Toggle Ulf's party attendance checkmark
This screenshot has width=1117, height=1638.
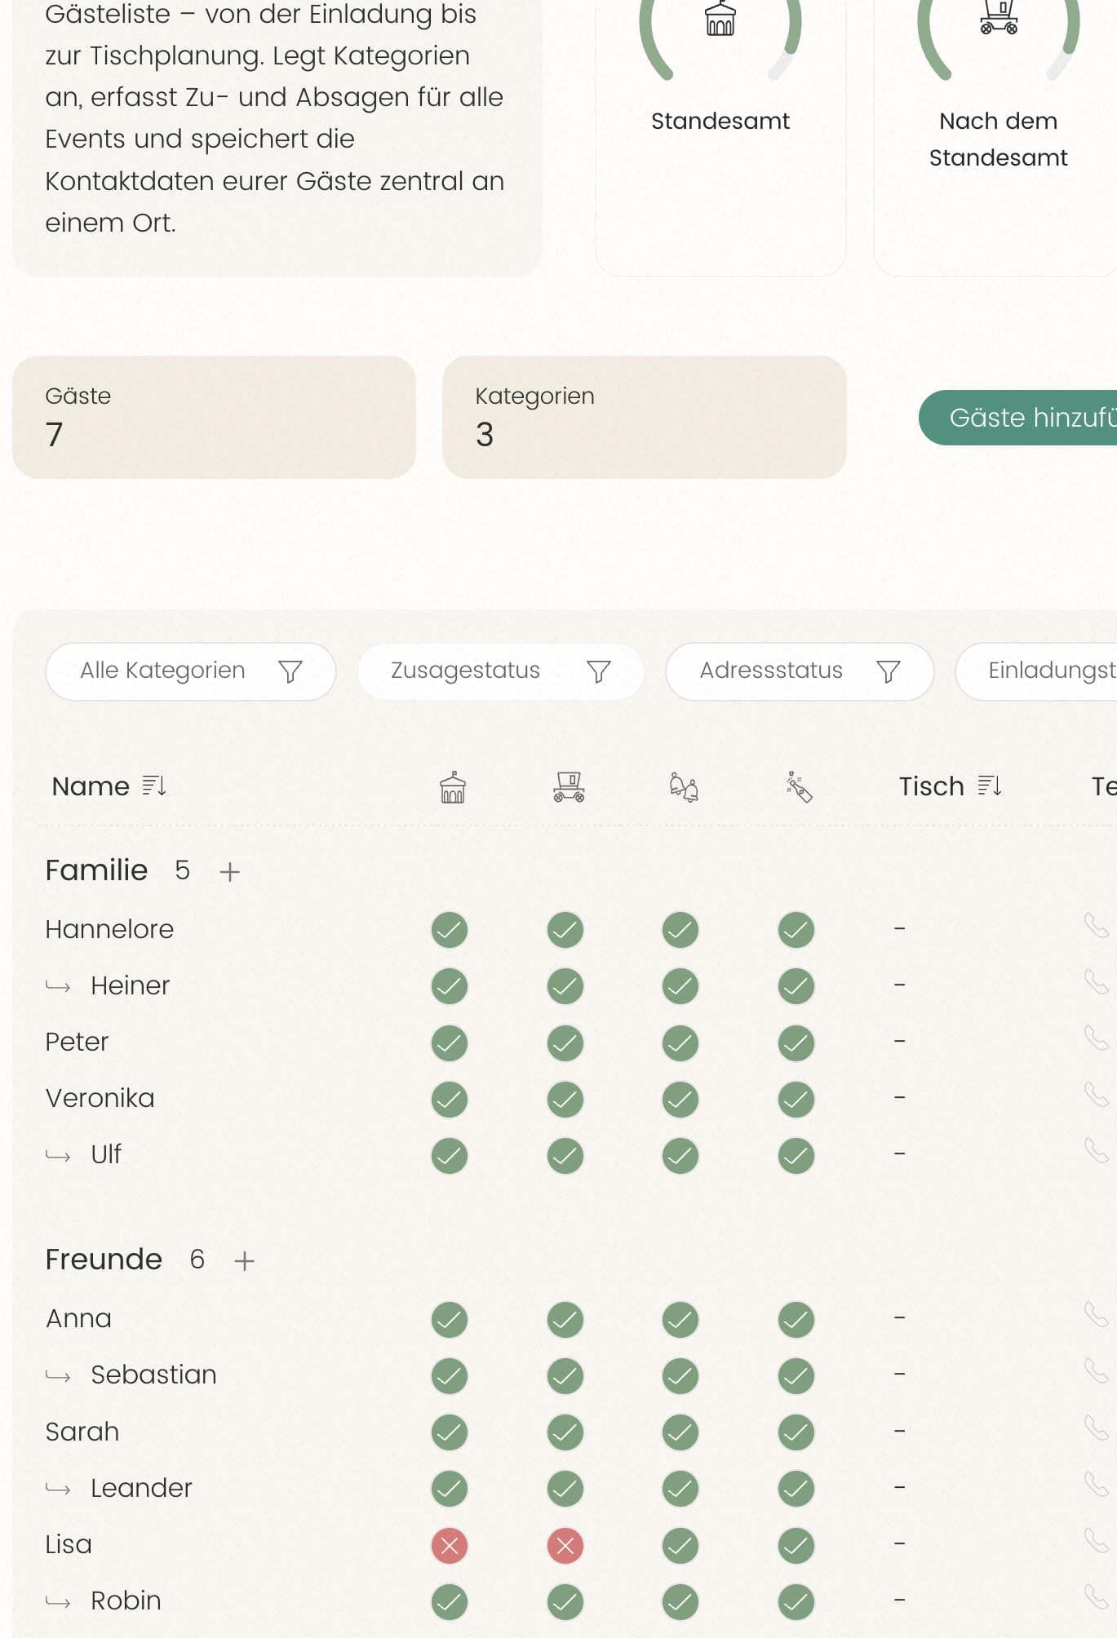click(796, 1156)
